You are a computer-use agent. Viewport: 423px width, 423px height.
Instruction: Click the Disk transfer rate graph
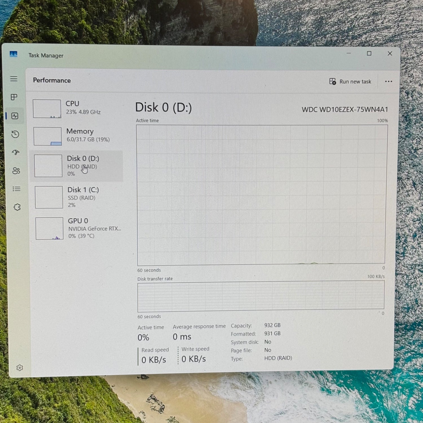[x=261, y=296]
